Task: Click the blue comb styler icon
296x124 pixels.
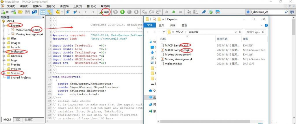Action: (204, 12)
